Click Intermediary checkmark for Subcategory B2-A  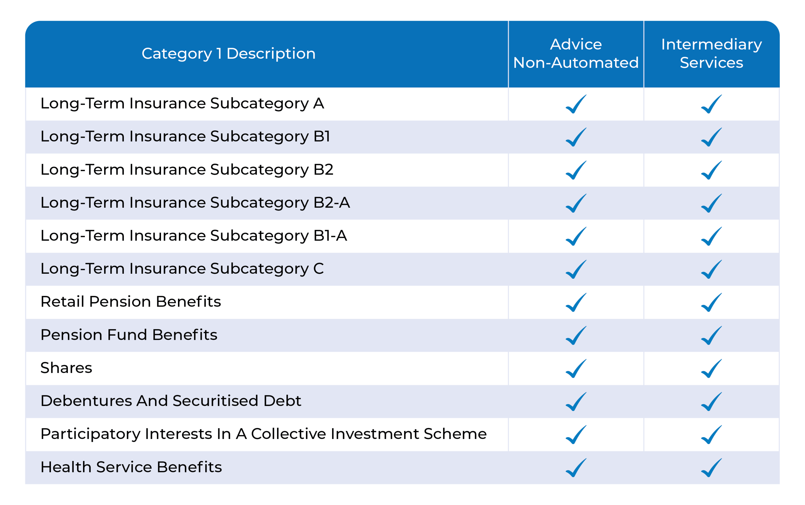tap(711, 203)
